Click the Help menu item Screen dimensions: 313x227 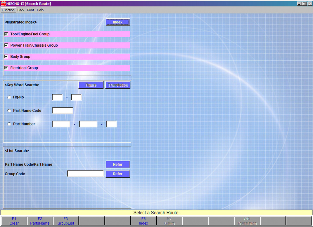[x=40, y=10]
